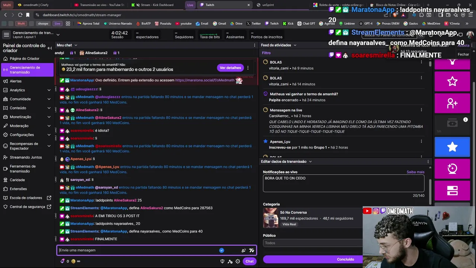Open options for Menssagem na live event
This screenshot has height=268, width=476.
tap(421, 110)
